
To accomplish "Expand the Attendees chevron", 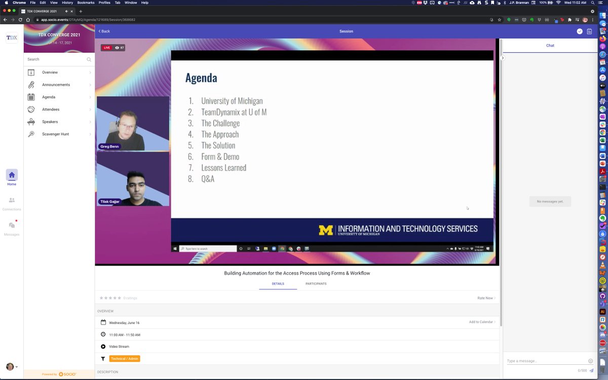I will point(90,109).
